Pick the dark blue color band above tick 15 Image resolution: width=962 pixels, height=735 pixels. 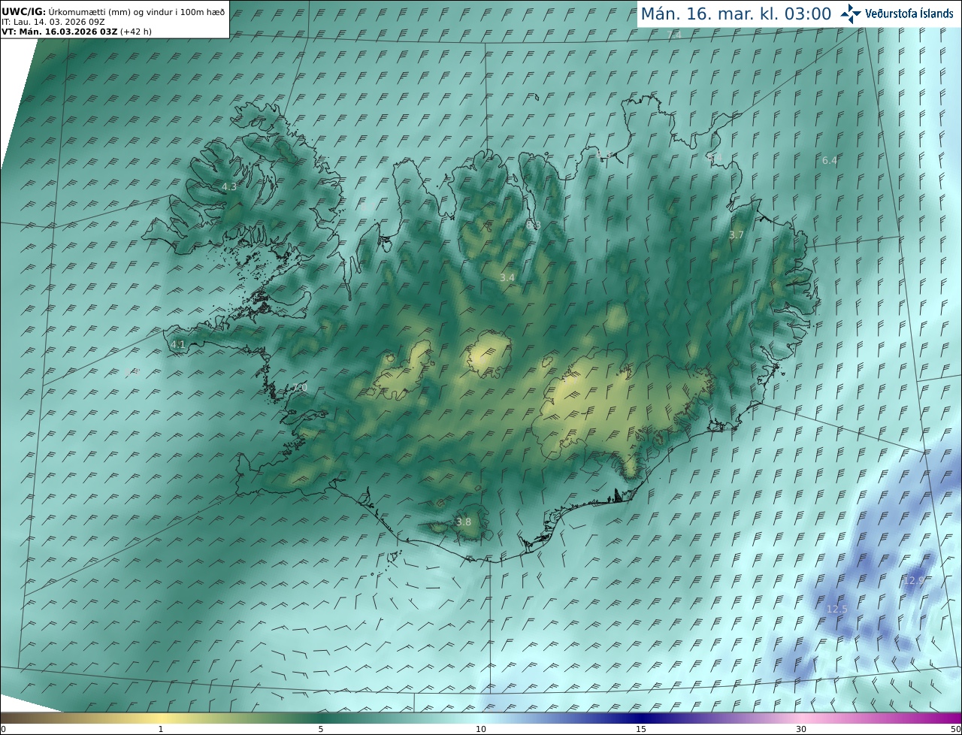pyautogui.click(x=641, y=718)
